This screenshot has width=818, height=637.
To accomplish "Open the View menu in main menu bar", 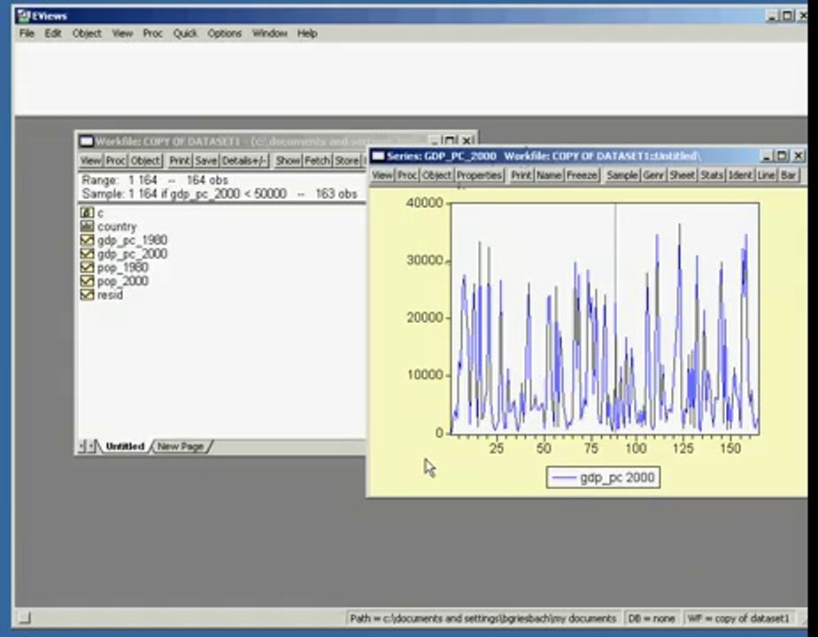I will coord(122,34).
